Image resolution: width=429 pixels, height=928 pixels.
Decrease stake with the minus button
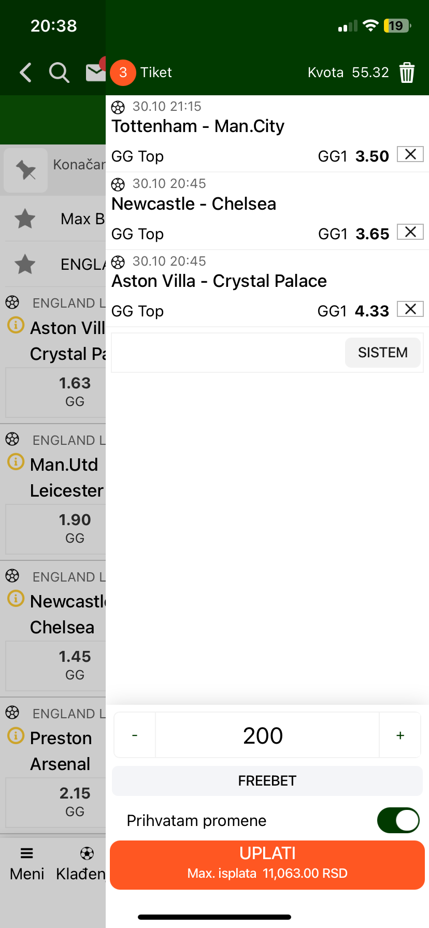tap(135, 735)
